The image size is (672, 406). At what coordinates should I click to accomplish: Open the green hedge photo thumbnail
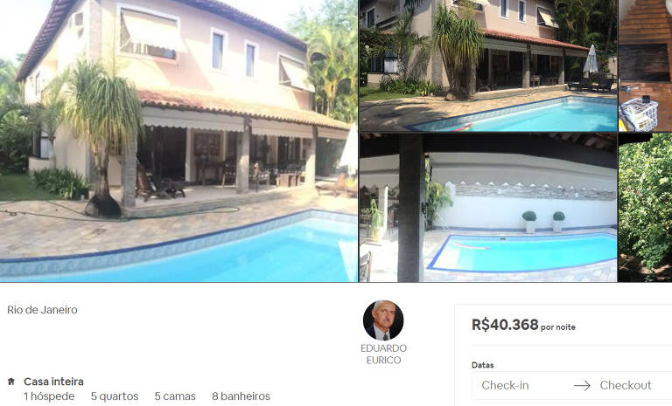[x=646, y=208]
